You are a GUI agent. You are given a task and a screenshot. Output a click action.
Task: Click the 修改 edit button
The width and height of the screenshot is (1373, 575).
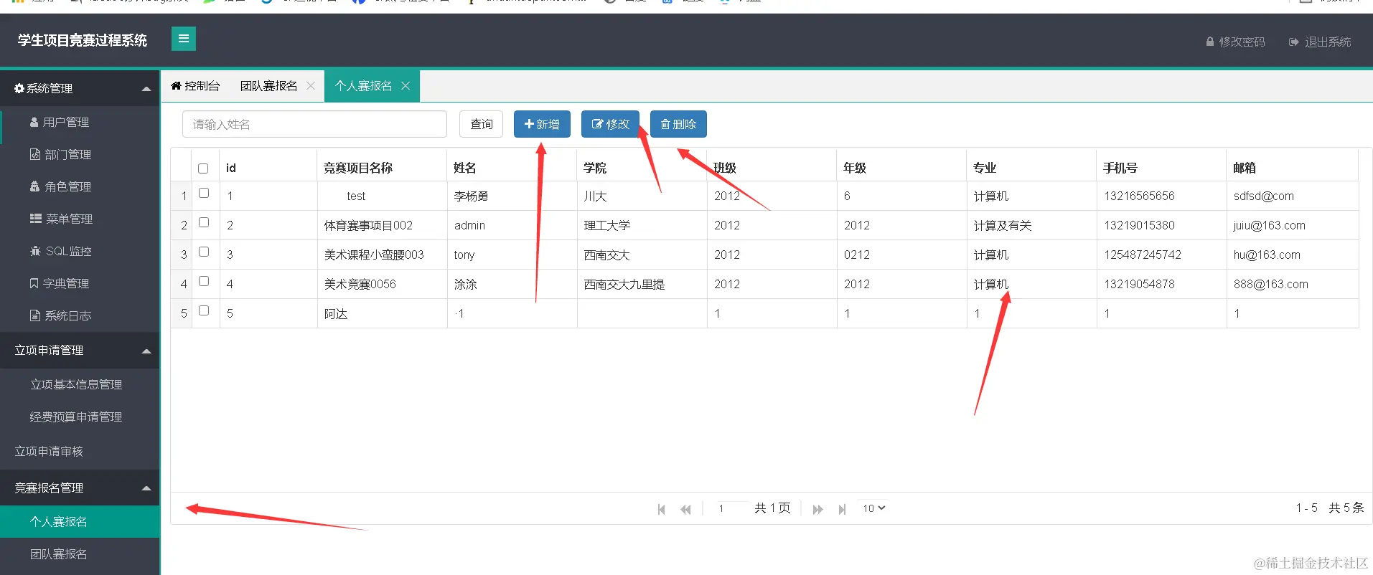click(610, 124)
